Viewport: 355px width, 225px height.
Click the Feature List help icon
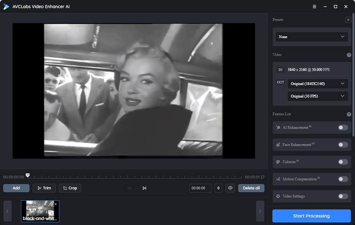[x=349, y=114]
